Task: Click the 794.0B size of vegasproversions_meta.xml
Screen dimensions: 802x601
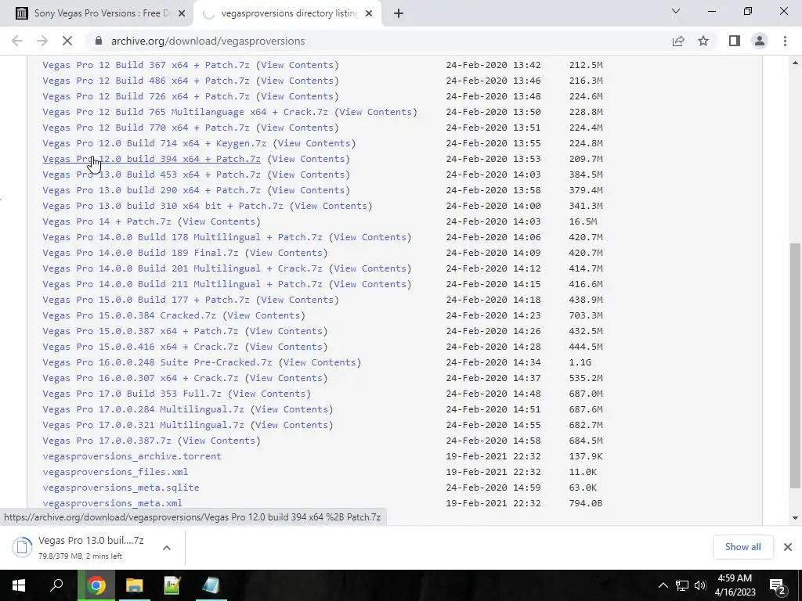Action: (x=586, y=503)
